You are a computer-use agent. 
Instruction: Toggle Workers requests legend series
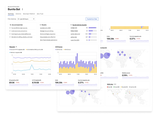click(16, 52)
